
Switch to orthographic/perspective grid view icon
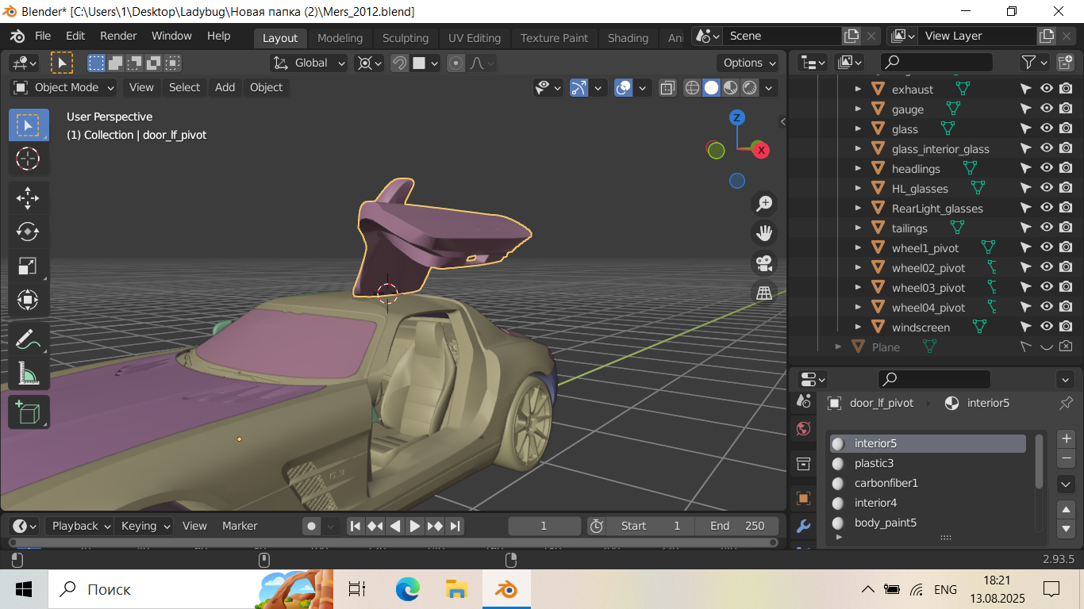pos(764,293)
